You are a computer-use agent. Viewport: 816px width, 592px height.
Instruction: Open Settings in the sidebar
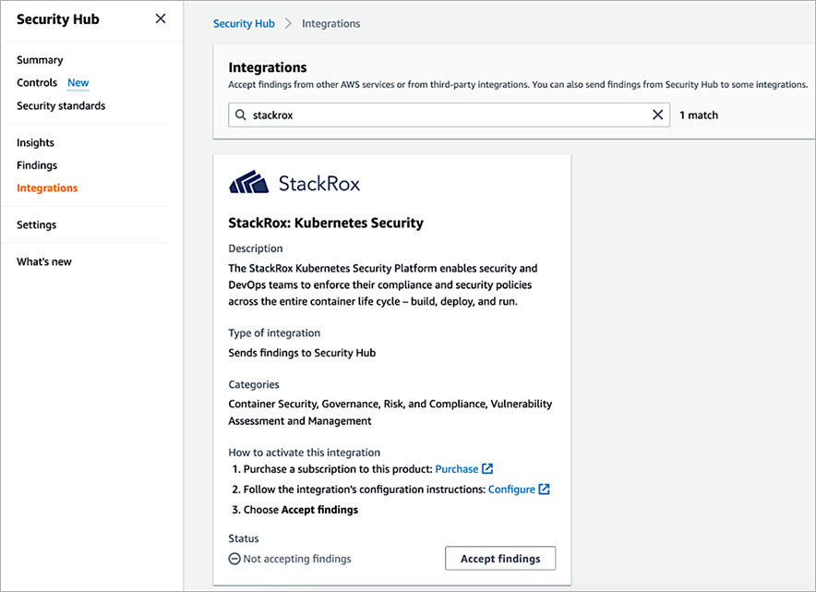tap(36, 225)
